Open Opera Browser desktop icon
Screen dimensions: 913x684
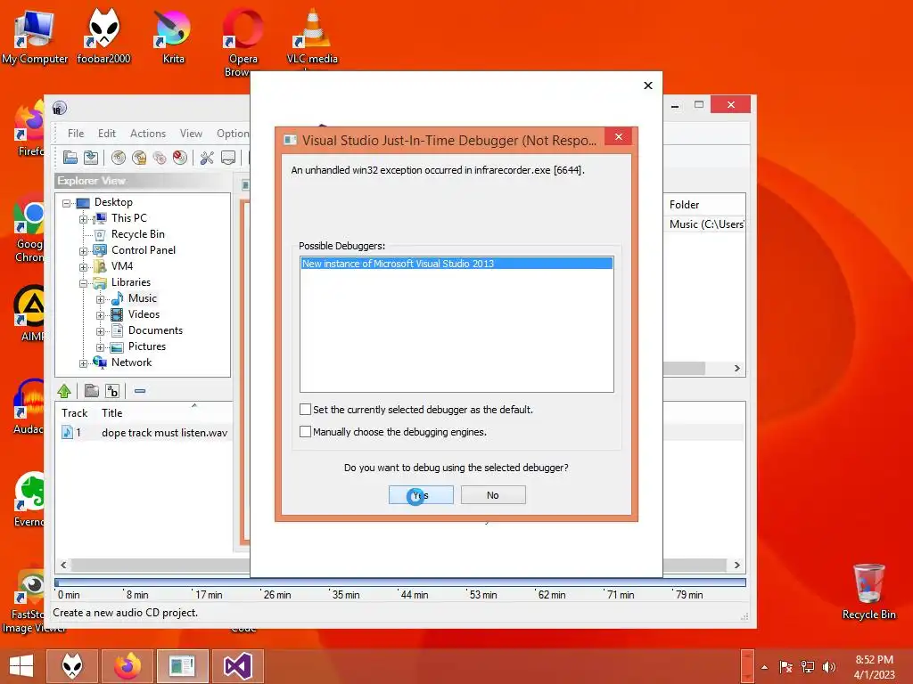(243, 41)
